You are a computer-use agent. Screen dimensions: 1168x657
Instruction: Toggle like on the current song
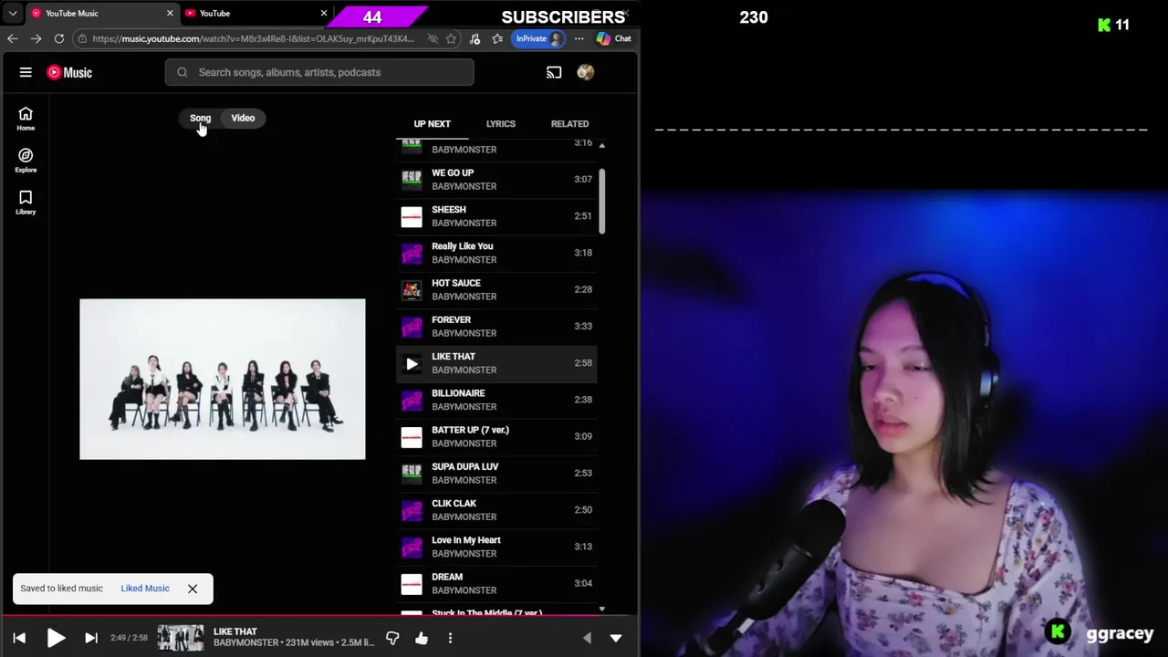422,638
